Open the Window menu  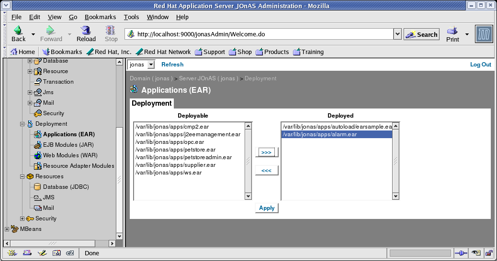point(158,17)
